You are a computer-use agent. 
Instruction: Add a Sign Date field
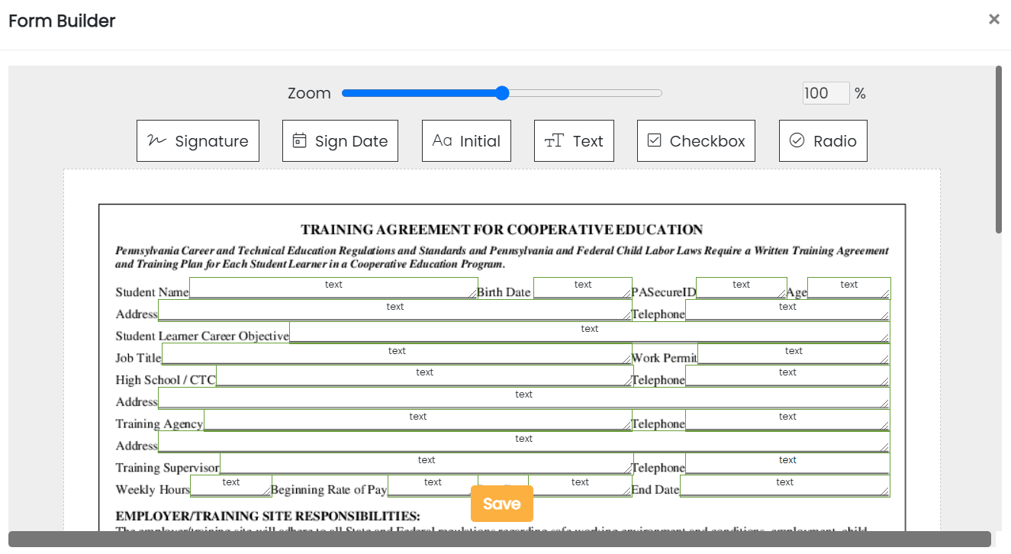point(340,140)
